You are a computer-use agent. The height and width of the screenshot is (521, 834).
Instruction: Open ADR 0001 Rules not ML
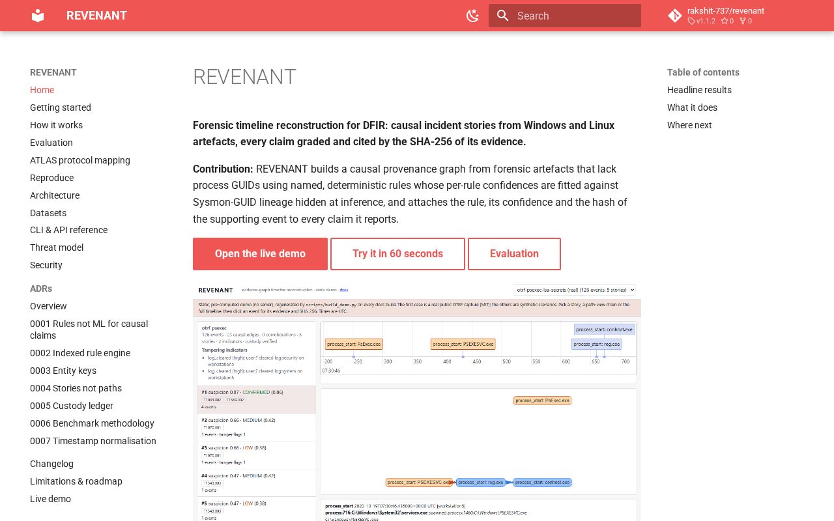click(89, 330)
